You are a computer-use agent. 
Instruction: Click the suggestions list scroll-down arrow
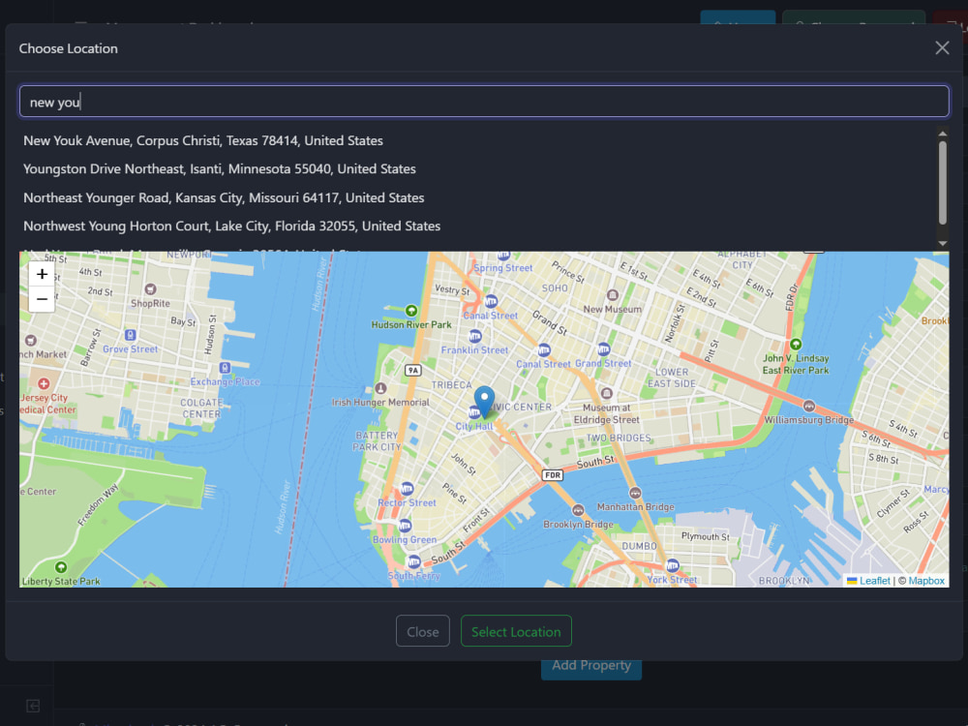[942, 243]
